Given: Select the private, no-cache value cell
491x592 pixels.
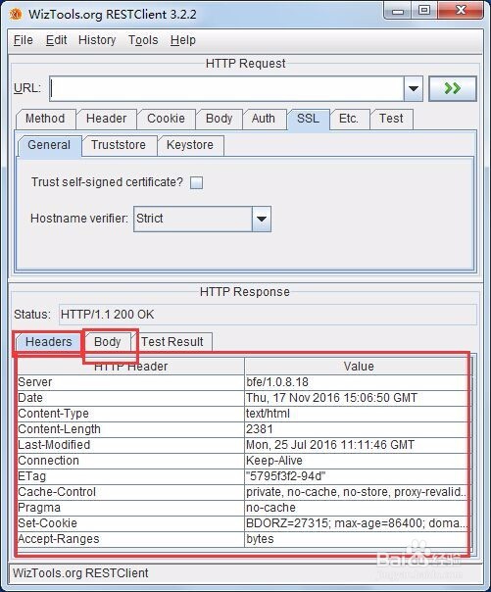Looking at the screenshot, I should click(357, 492).
